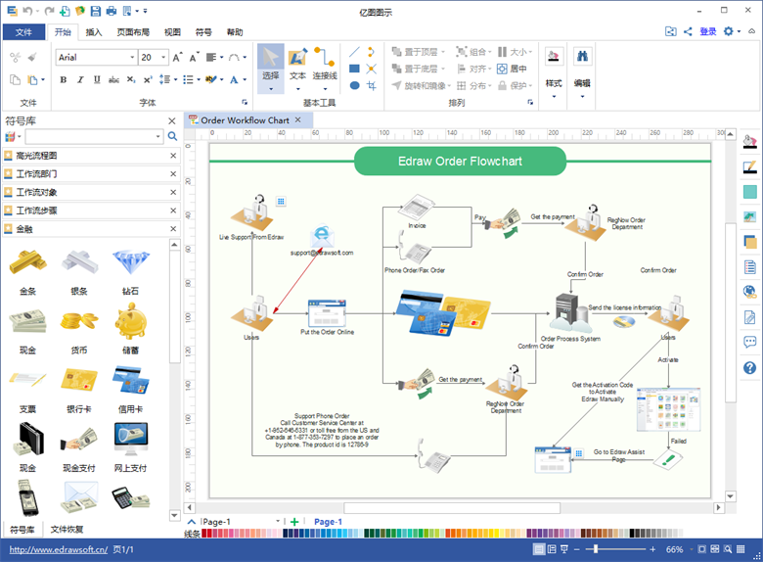Close the 金融 finance symbol category
Image resolution: width=763 pixels, height=562 pixels.
[x=173, y=229]
